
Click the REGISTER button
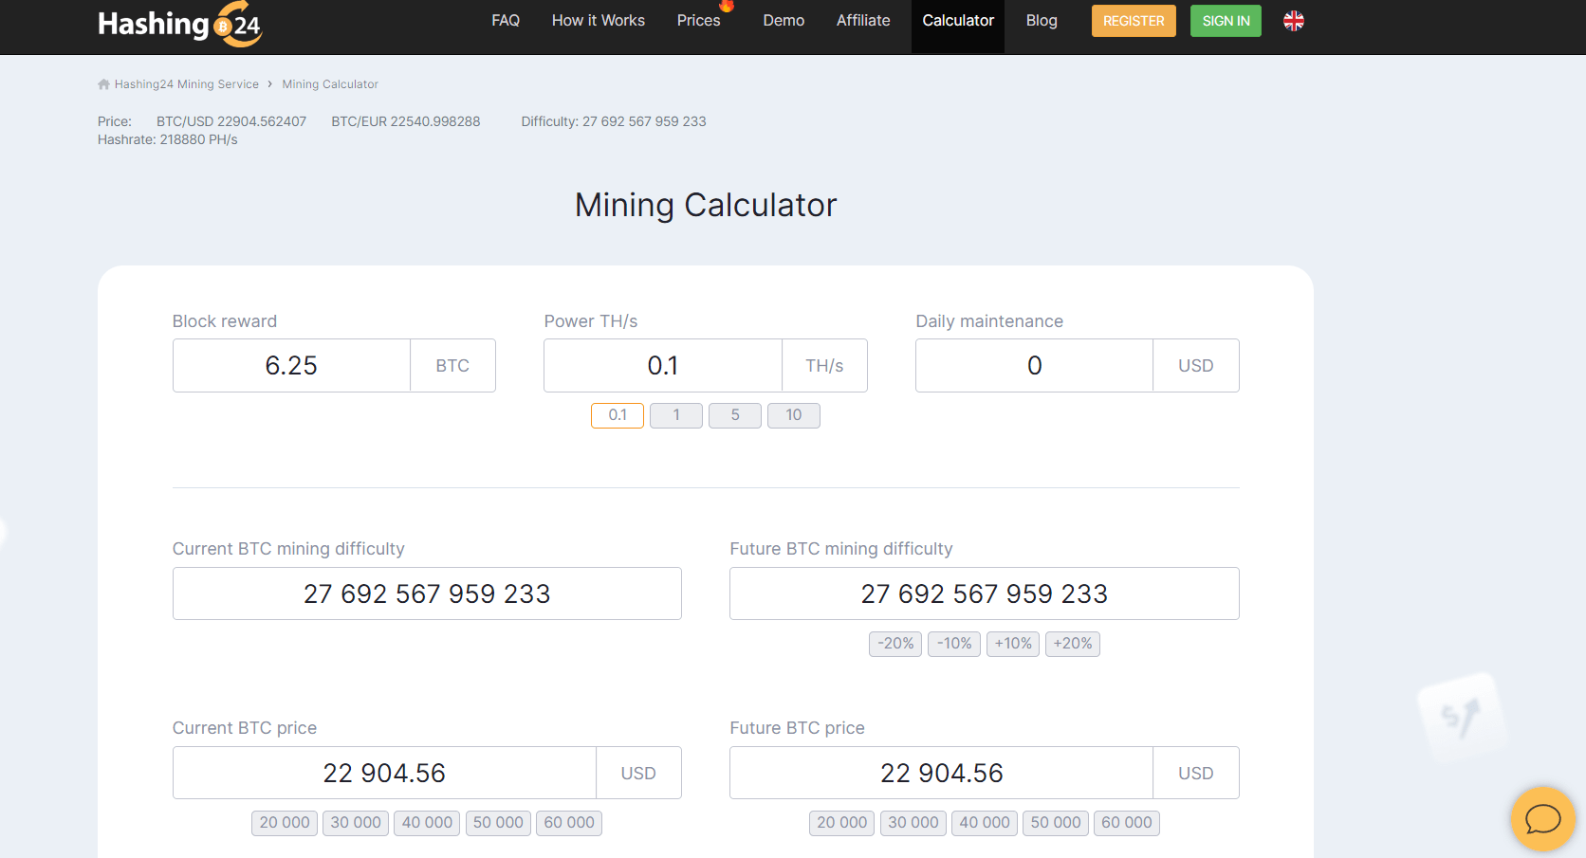(1133, 20)
